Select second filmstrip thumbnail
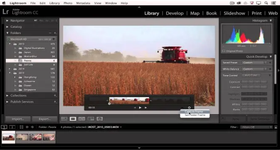Screen dimensions: 280x150 (x=22, y=137)
